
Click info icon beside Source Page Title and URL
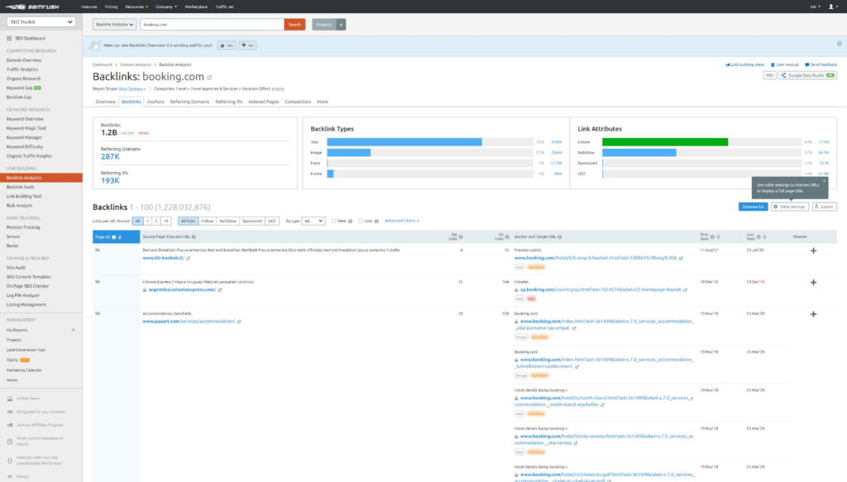194,237
